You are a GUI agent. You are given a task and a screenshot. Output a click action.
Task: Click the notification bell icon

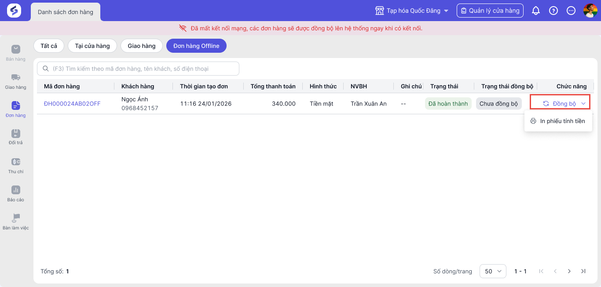coord(536,11)
